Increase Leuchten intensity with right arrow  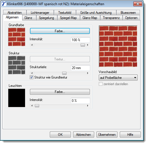tap(88, 106)
